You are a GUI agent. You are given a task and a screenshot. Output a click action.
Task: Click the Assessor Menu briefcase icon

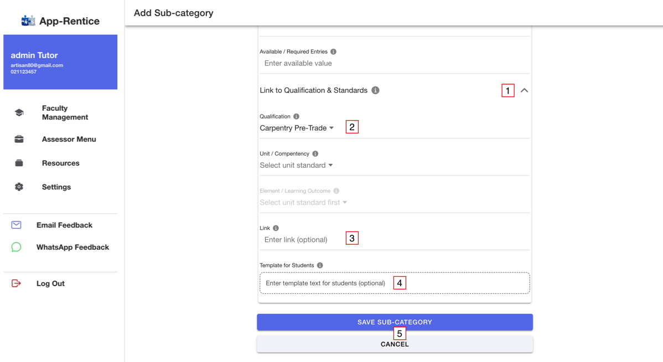pyautogui.click(x=19, y=139)
